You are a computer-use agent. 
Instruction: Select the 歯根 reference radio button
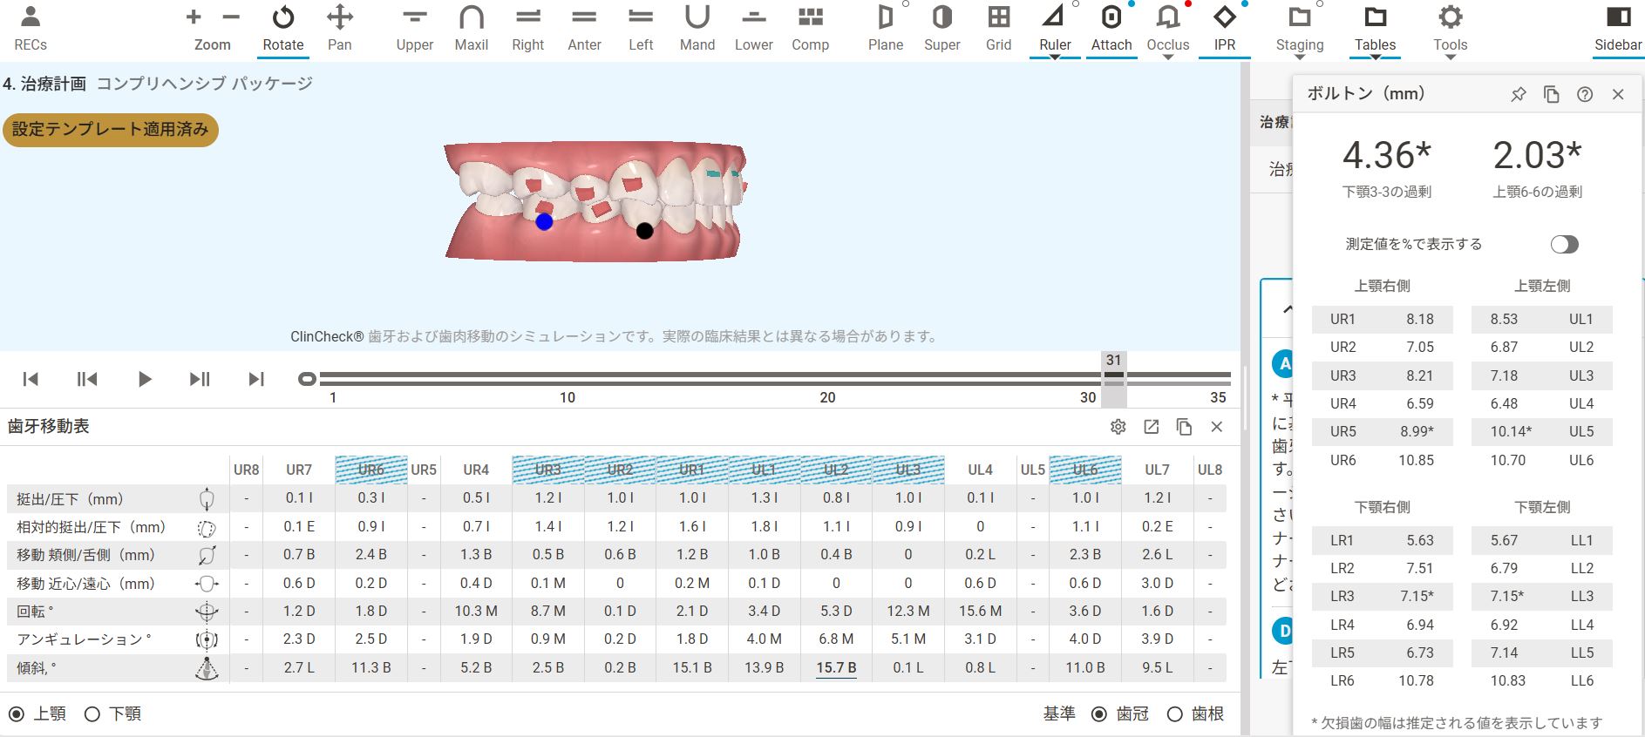pos(1174,714)
